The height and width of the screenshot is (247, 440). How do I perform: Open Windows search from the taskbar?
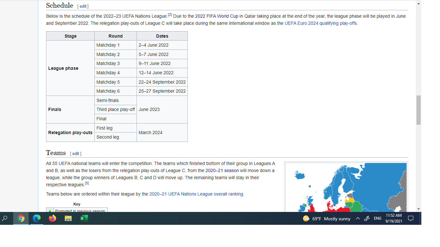click(5, 218)
